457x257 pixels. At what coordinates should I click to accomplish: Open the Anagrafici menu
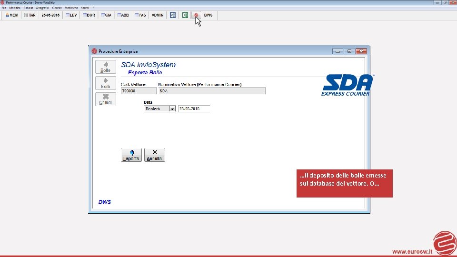click(42, 8)
